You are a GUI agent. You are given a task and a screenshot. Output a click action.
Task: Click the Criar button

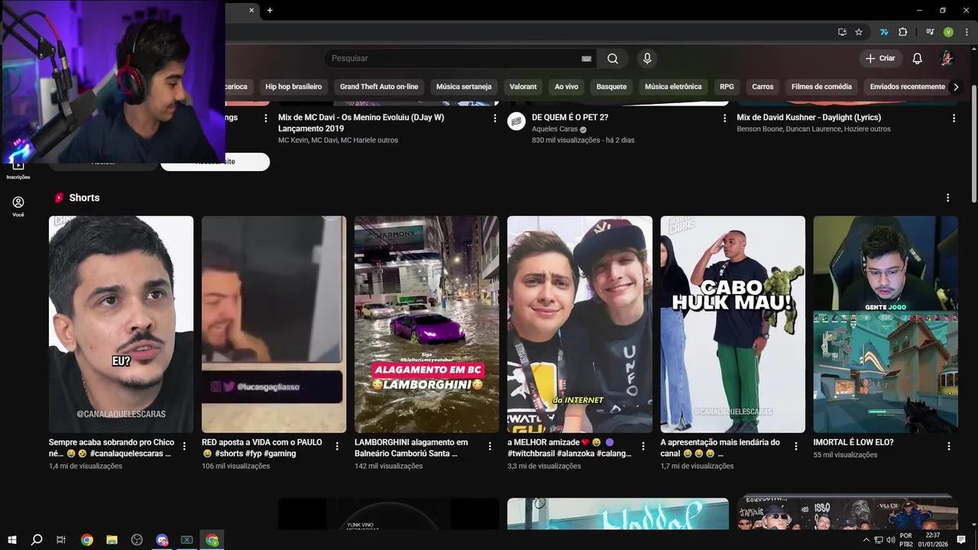[880, 58]
